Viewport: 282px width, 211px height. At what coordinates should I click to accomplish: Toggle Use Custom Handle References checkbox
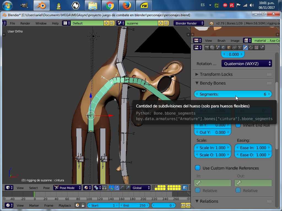coord(198,168)
